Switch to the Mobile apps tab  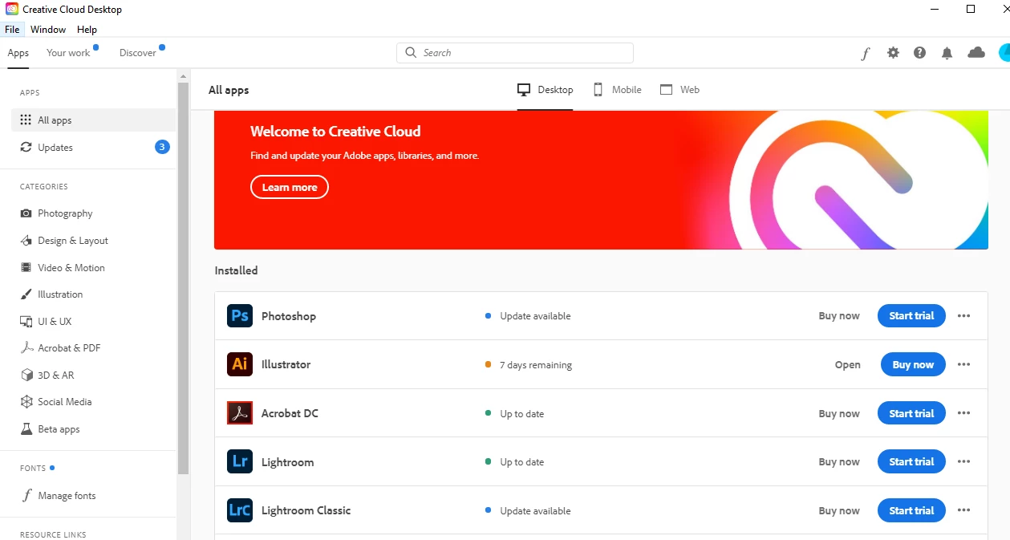point(617,90)
